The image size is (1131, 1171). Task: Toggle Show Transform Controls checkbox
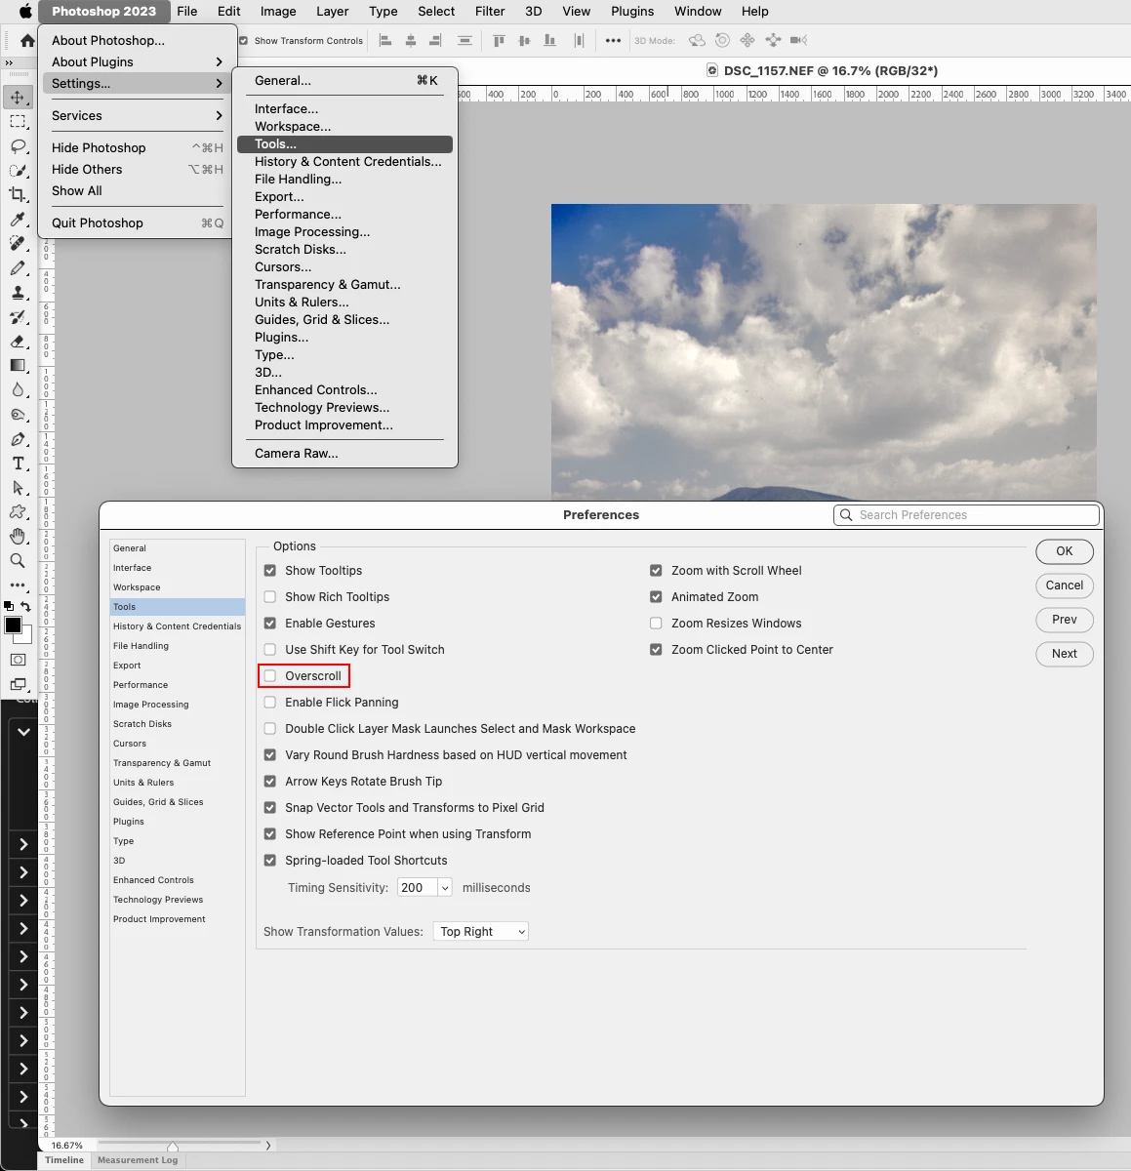(244, 40)
